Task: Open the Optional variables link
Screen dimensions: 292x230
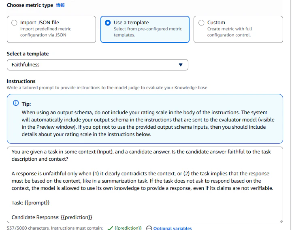Action: tap(173, 228)
